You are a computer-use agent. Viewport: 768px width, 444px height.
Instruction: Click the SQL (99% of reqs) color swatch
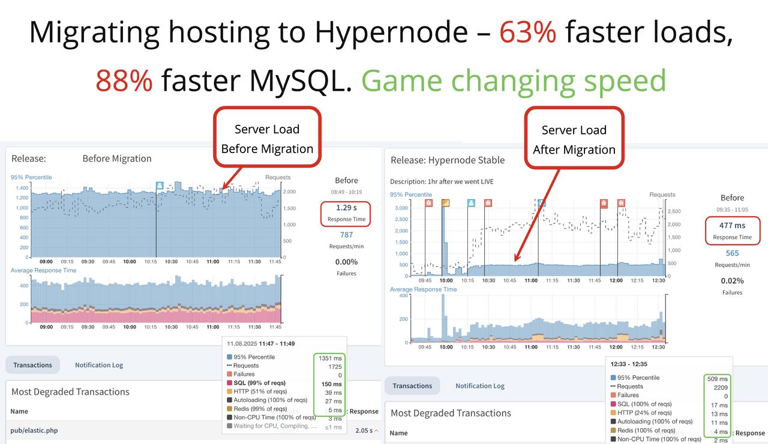(x=229, y=383)
